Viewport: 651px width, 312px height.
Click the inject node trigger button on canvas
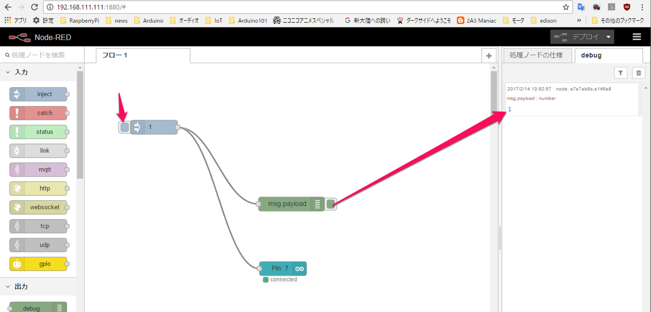(125, 127)
